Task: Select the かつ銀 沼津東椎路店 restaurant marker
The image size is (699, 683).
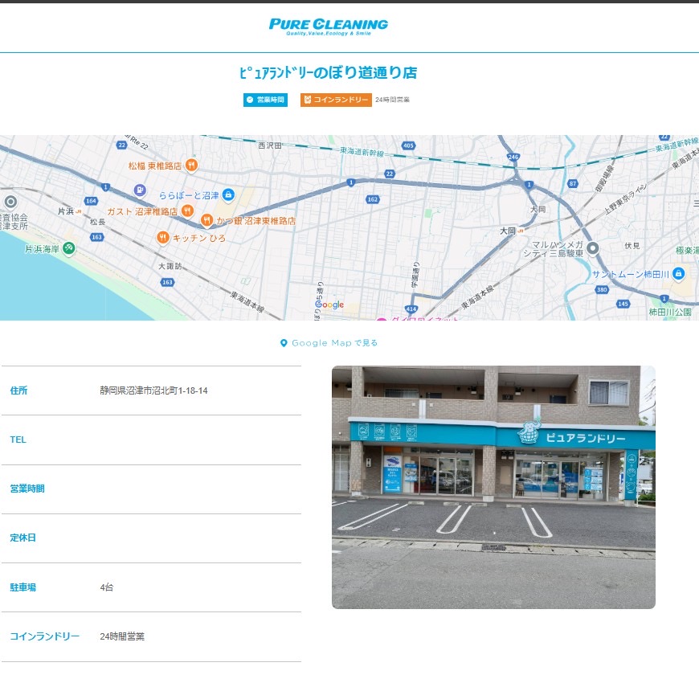Action: [x=206, y=220]
